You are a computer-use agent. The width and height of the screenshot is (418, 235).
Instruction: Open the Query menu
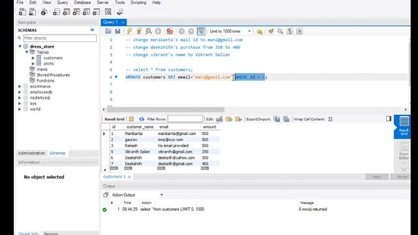[62, 3]
